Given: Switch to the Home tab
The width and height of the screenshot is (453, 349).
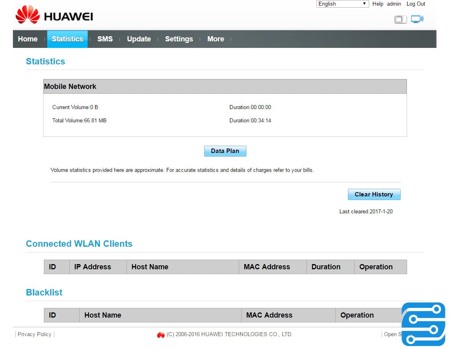Looking at the screenshot, I should point(27,39).
